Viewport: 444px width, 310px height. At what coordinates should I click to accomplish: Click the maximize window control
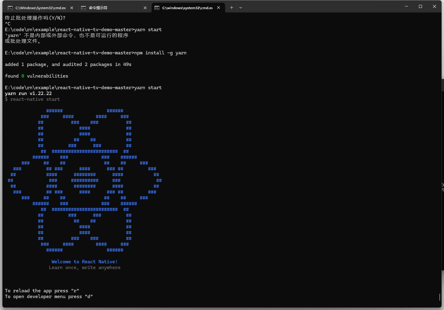(420, 6)
